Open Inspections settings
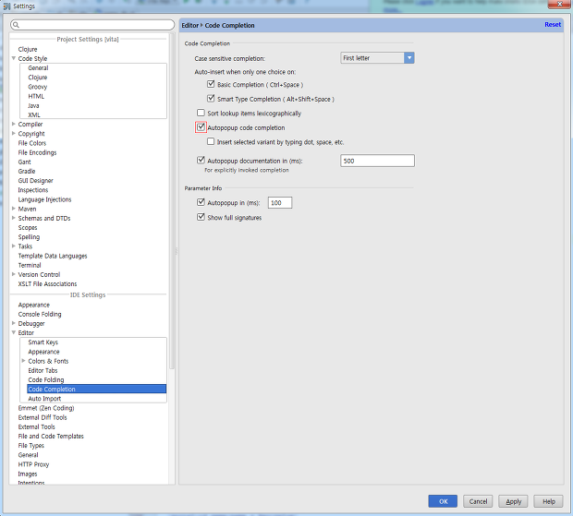Screen dimensions: 573x516 coord(33,190)
